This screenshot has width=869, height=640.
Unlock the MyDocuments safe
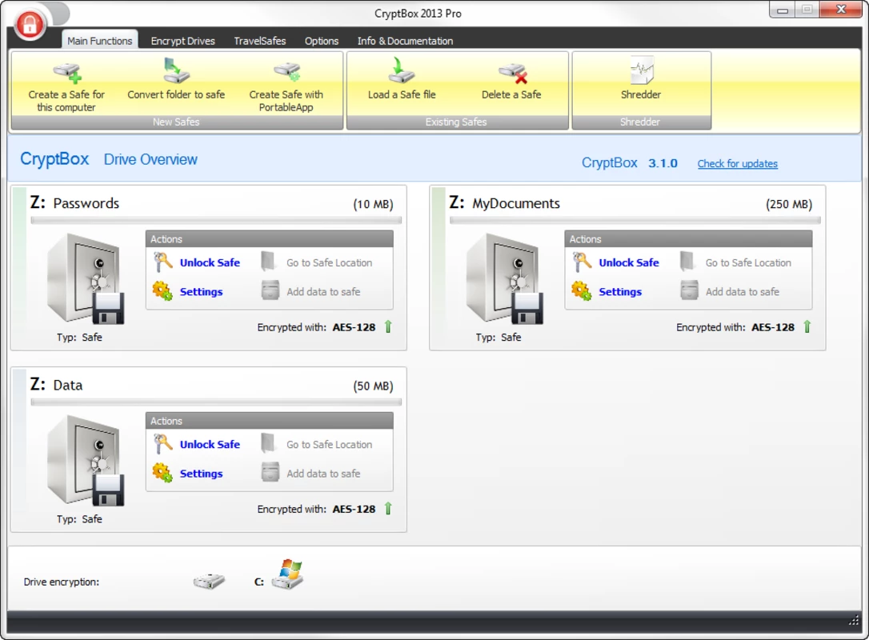click(x=629, y=262)
